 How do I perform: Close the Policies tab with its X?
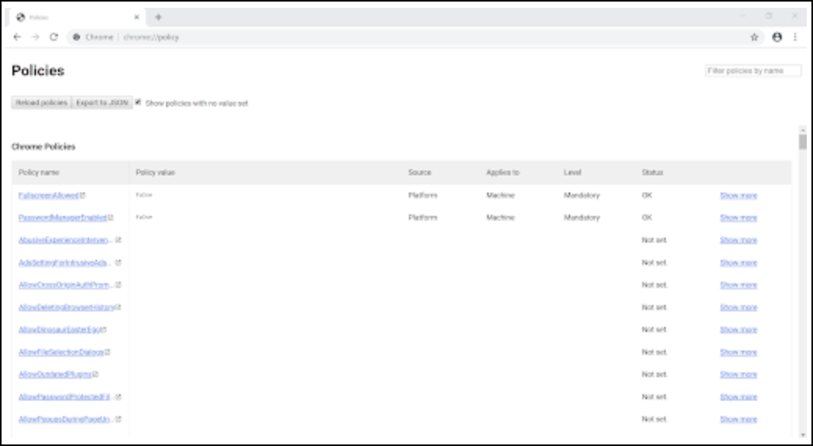pos(136,17)
